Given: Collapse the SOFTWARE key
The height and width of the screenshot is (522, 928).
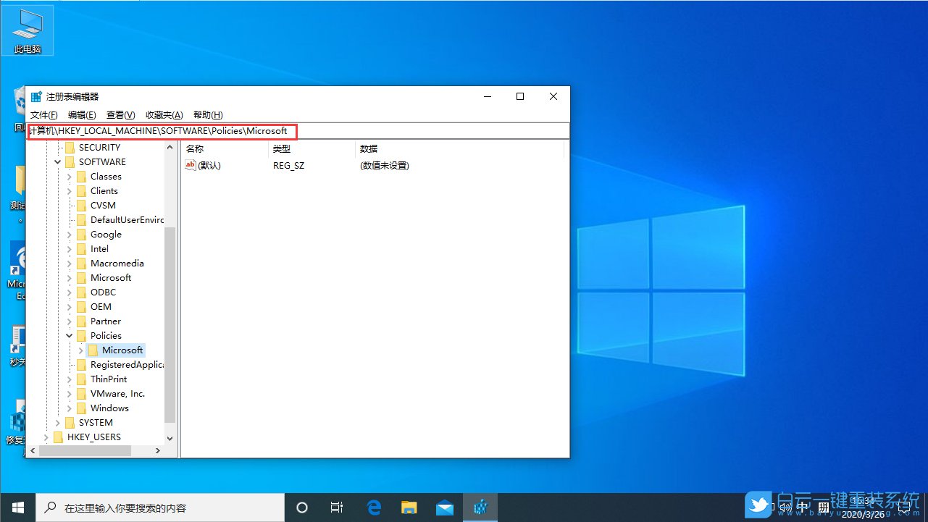Looking at the screenshot, I should (x=57, y=161).
